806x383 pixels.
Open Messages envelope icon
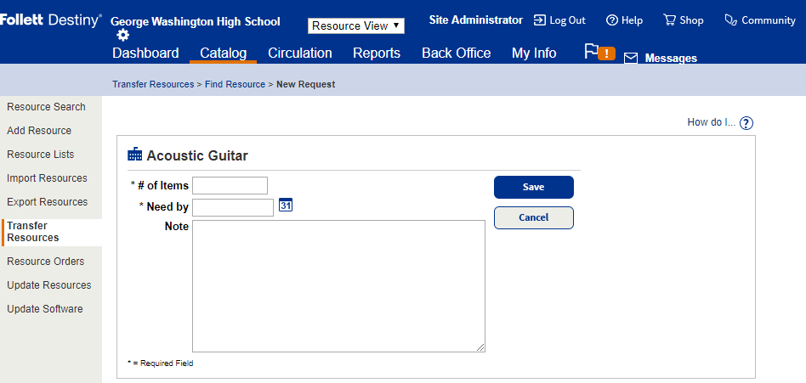(631, 59)
